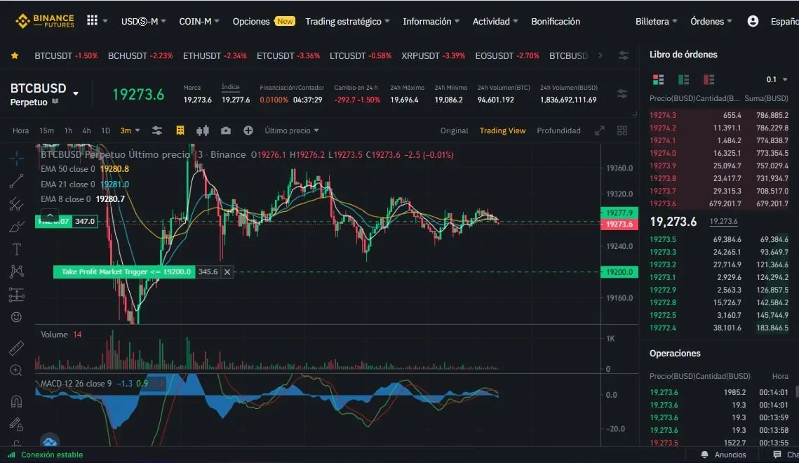
Task: Open BTCBUSD symbol selector dropdown
Action: 76,94
